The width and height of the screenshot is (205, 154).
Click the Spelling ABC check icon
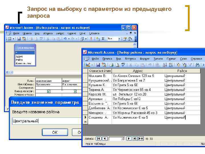pyautogui.click(x=123, y=65)
